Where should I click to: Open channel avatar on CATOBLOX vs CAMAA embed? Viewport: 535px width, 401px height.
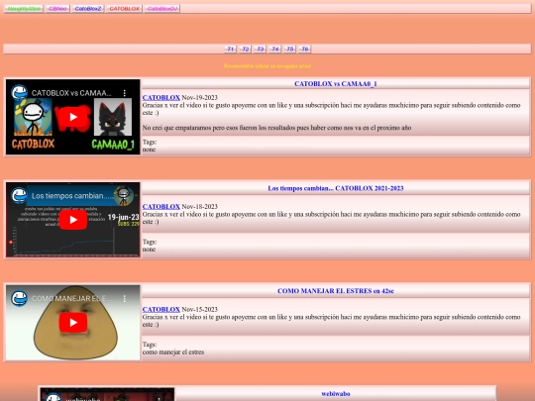click(x=19, y=93)
